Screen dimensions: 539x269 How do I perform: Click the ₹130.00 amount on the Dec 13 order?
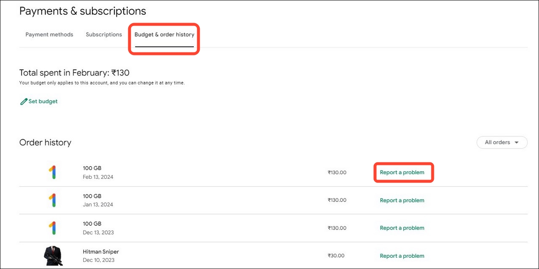pyautogui.click(x=337, y=228)
